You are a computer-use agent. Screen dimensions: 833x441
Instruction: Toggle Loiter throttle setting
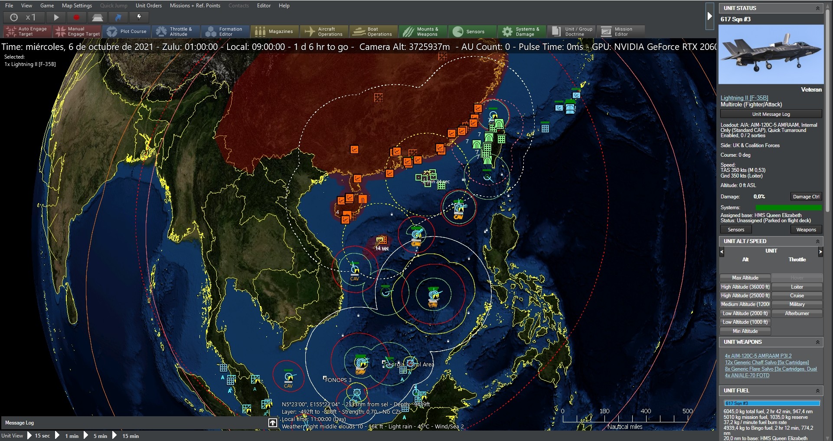click(797, 286)
